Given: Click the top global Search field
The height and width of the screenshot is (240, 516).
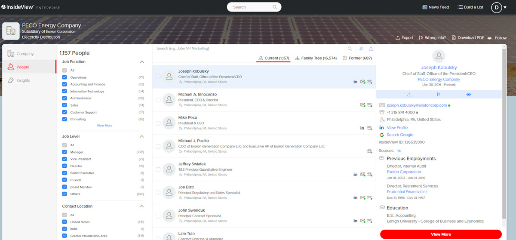Looking at the screenshot, I should point(254,7).
